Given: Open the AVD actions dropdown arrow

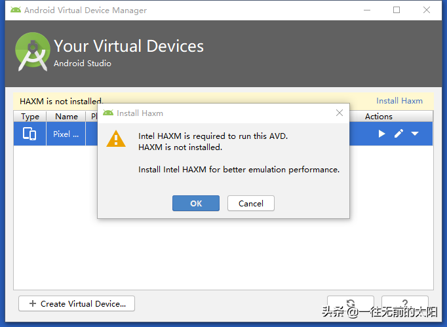Looking at the screenshot, I should [415, 134].
